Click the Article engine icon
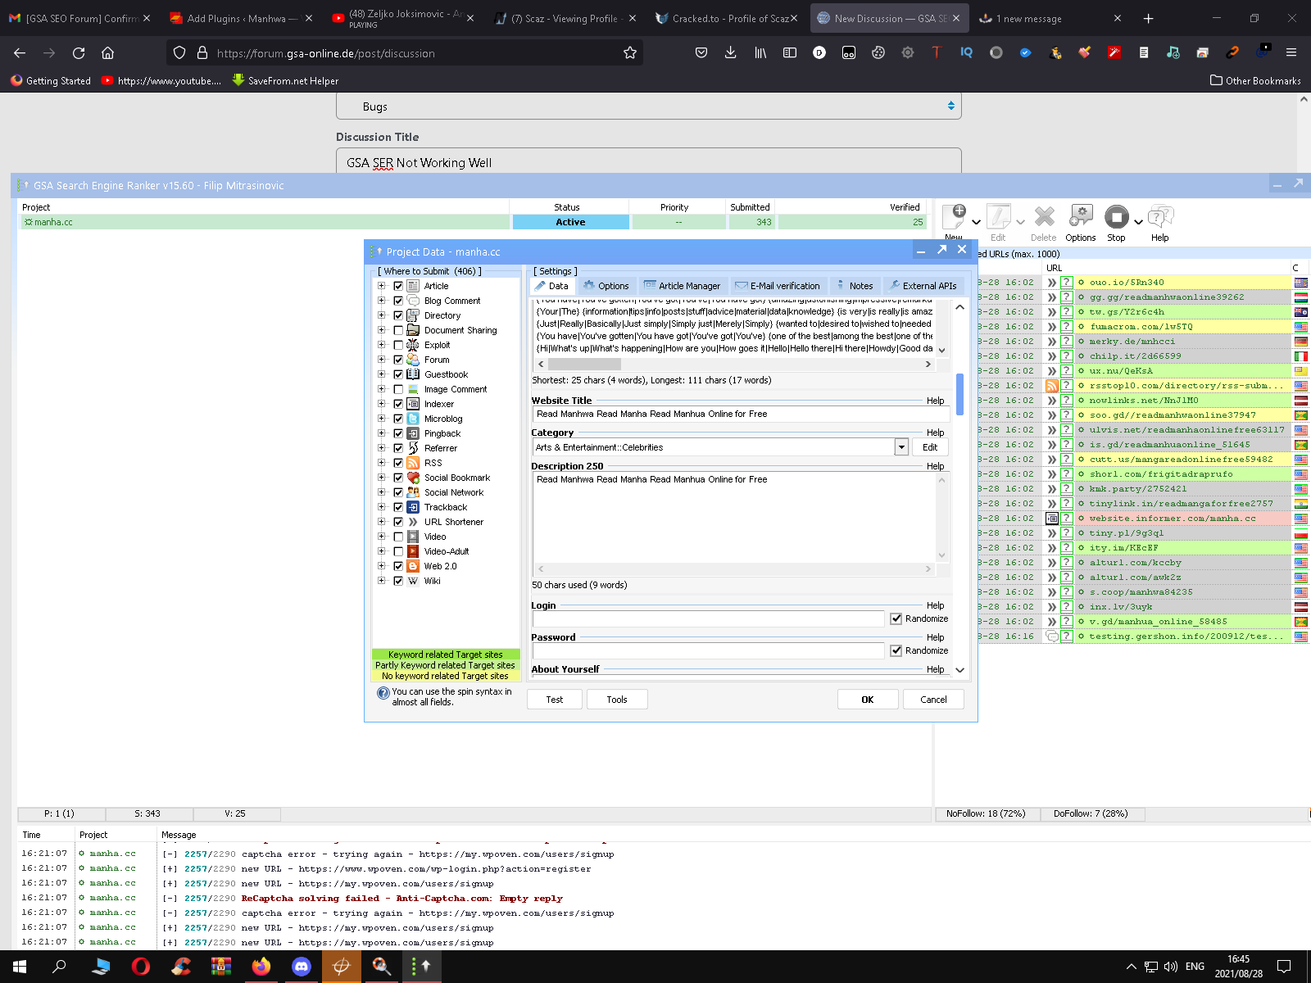1311x983 pixels. click(413, 286)
